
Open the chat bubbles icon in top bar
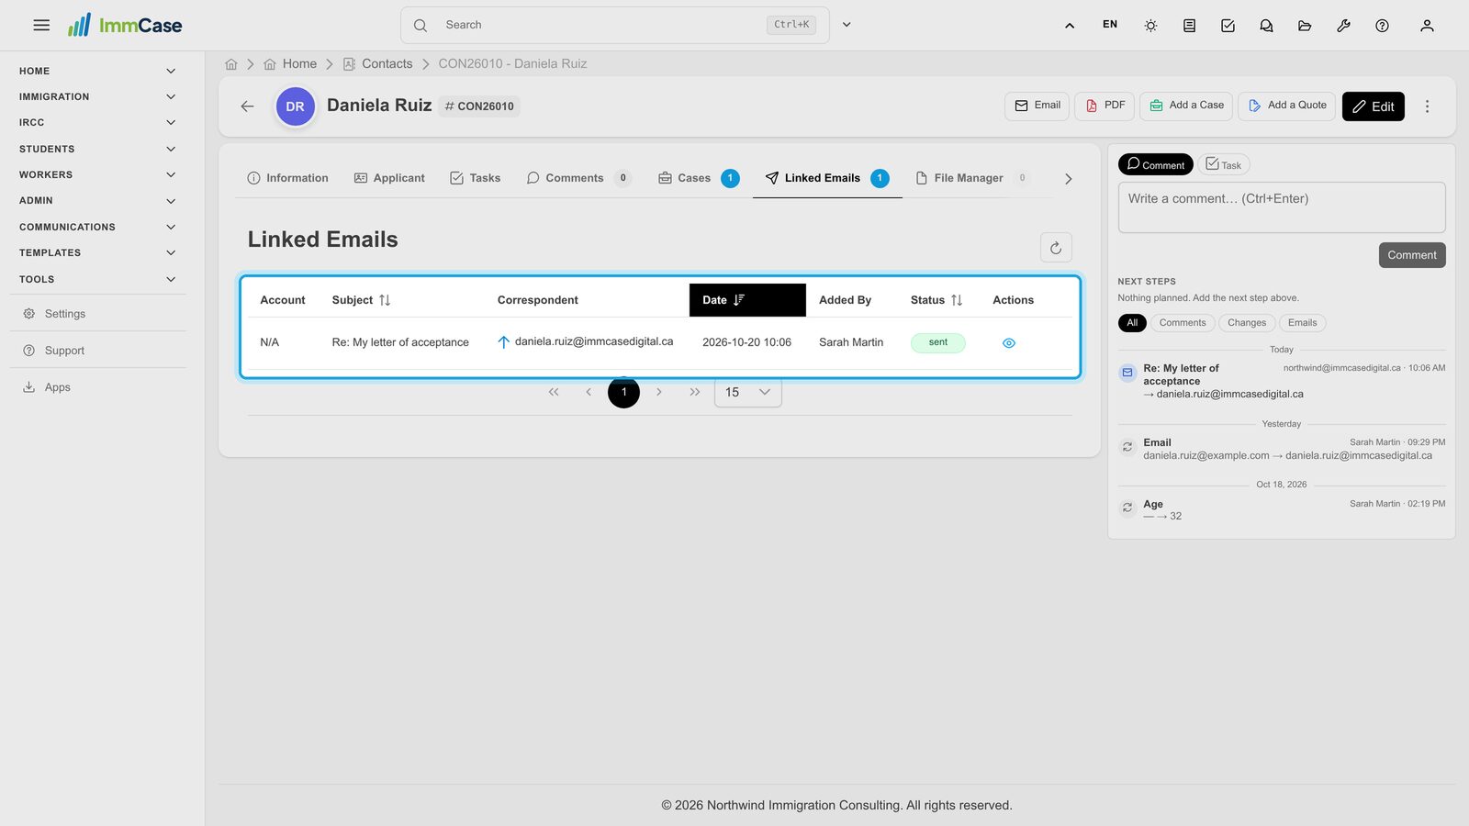coord(1266,26)
